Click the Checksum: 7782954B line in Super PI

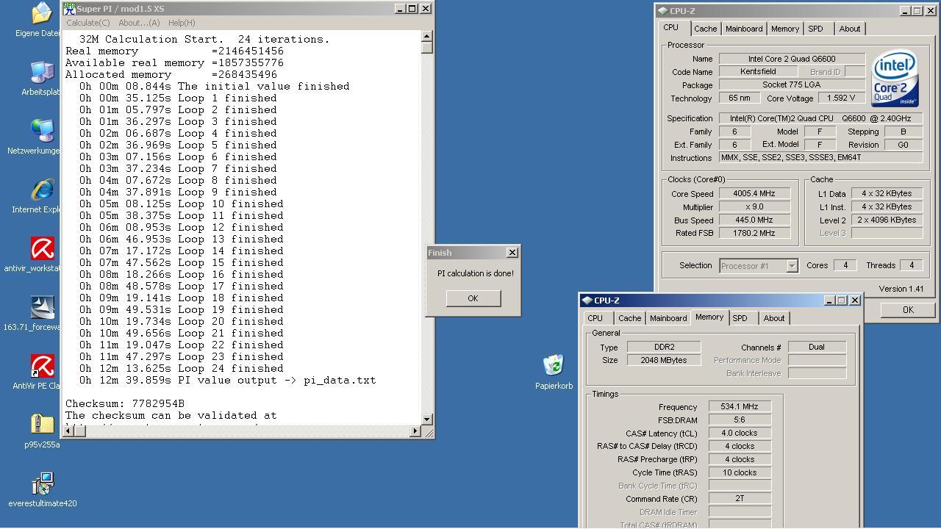coord(125,403)
